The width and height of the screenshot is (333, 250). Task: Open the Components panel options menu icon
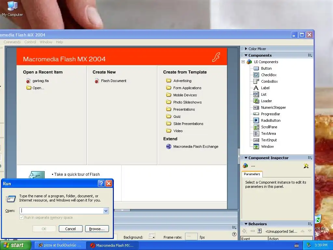pyautogui.click(x=310, y=55)
